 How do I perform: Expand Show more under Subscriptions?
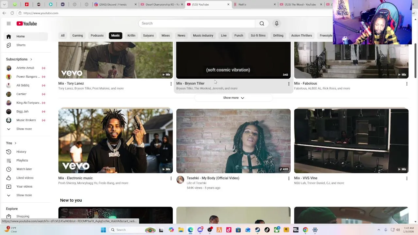click(26, 129)
